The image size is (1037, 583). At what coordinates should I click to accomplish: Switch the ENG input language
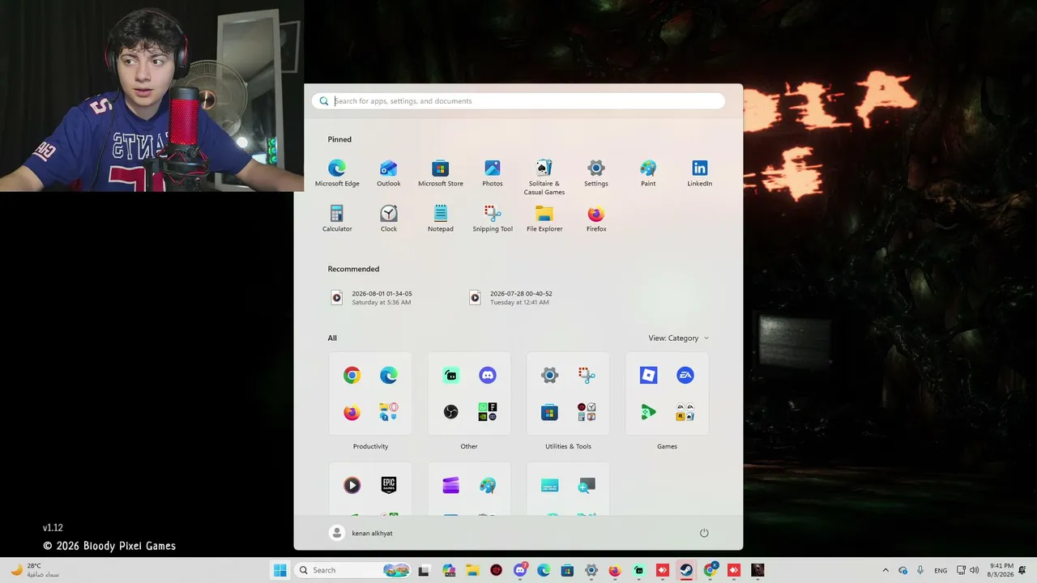tap(941, 570)
